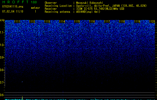Click the 1115 time marker
The height and width of the screenshot is (100, 157).
click(x=77, y=21)
